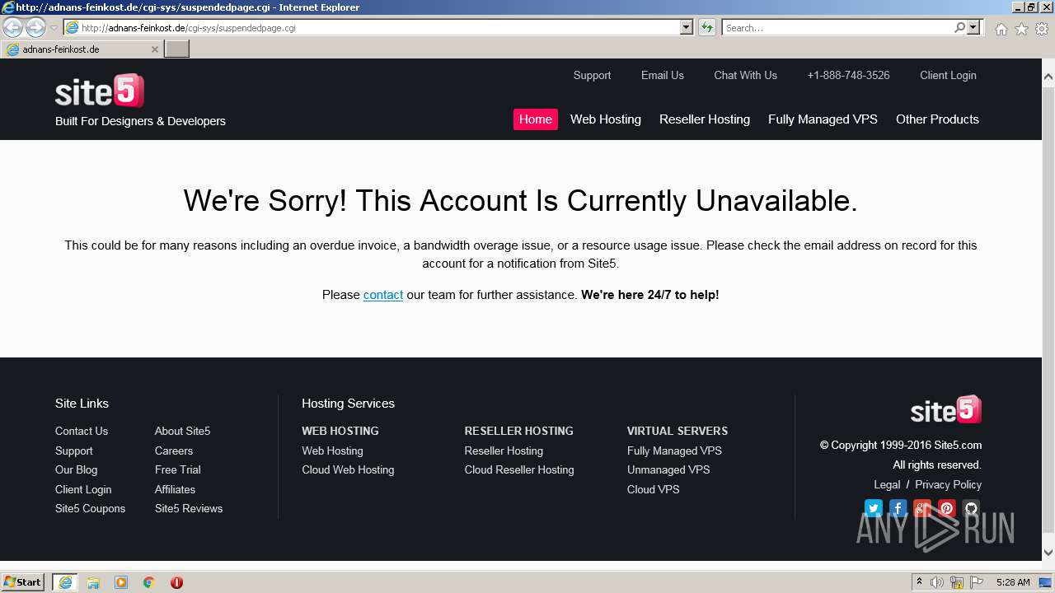The height and width of the screenshot is (593, 1055).
Task: Open Site5 Coupons in the footer
Action: click(x=90, y=508)
